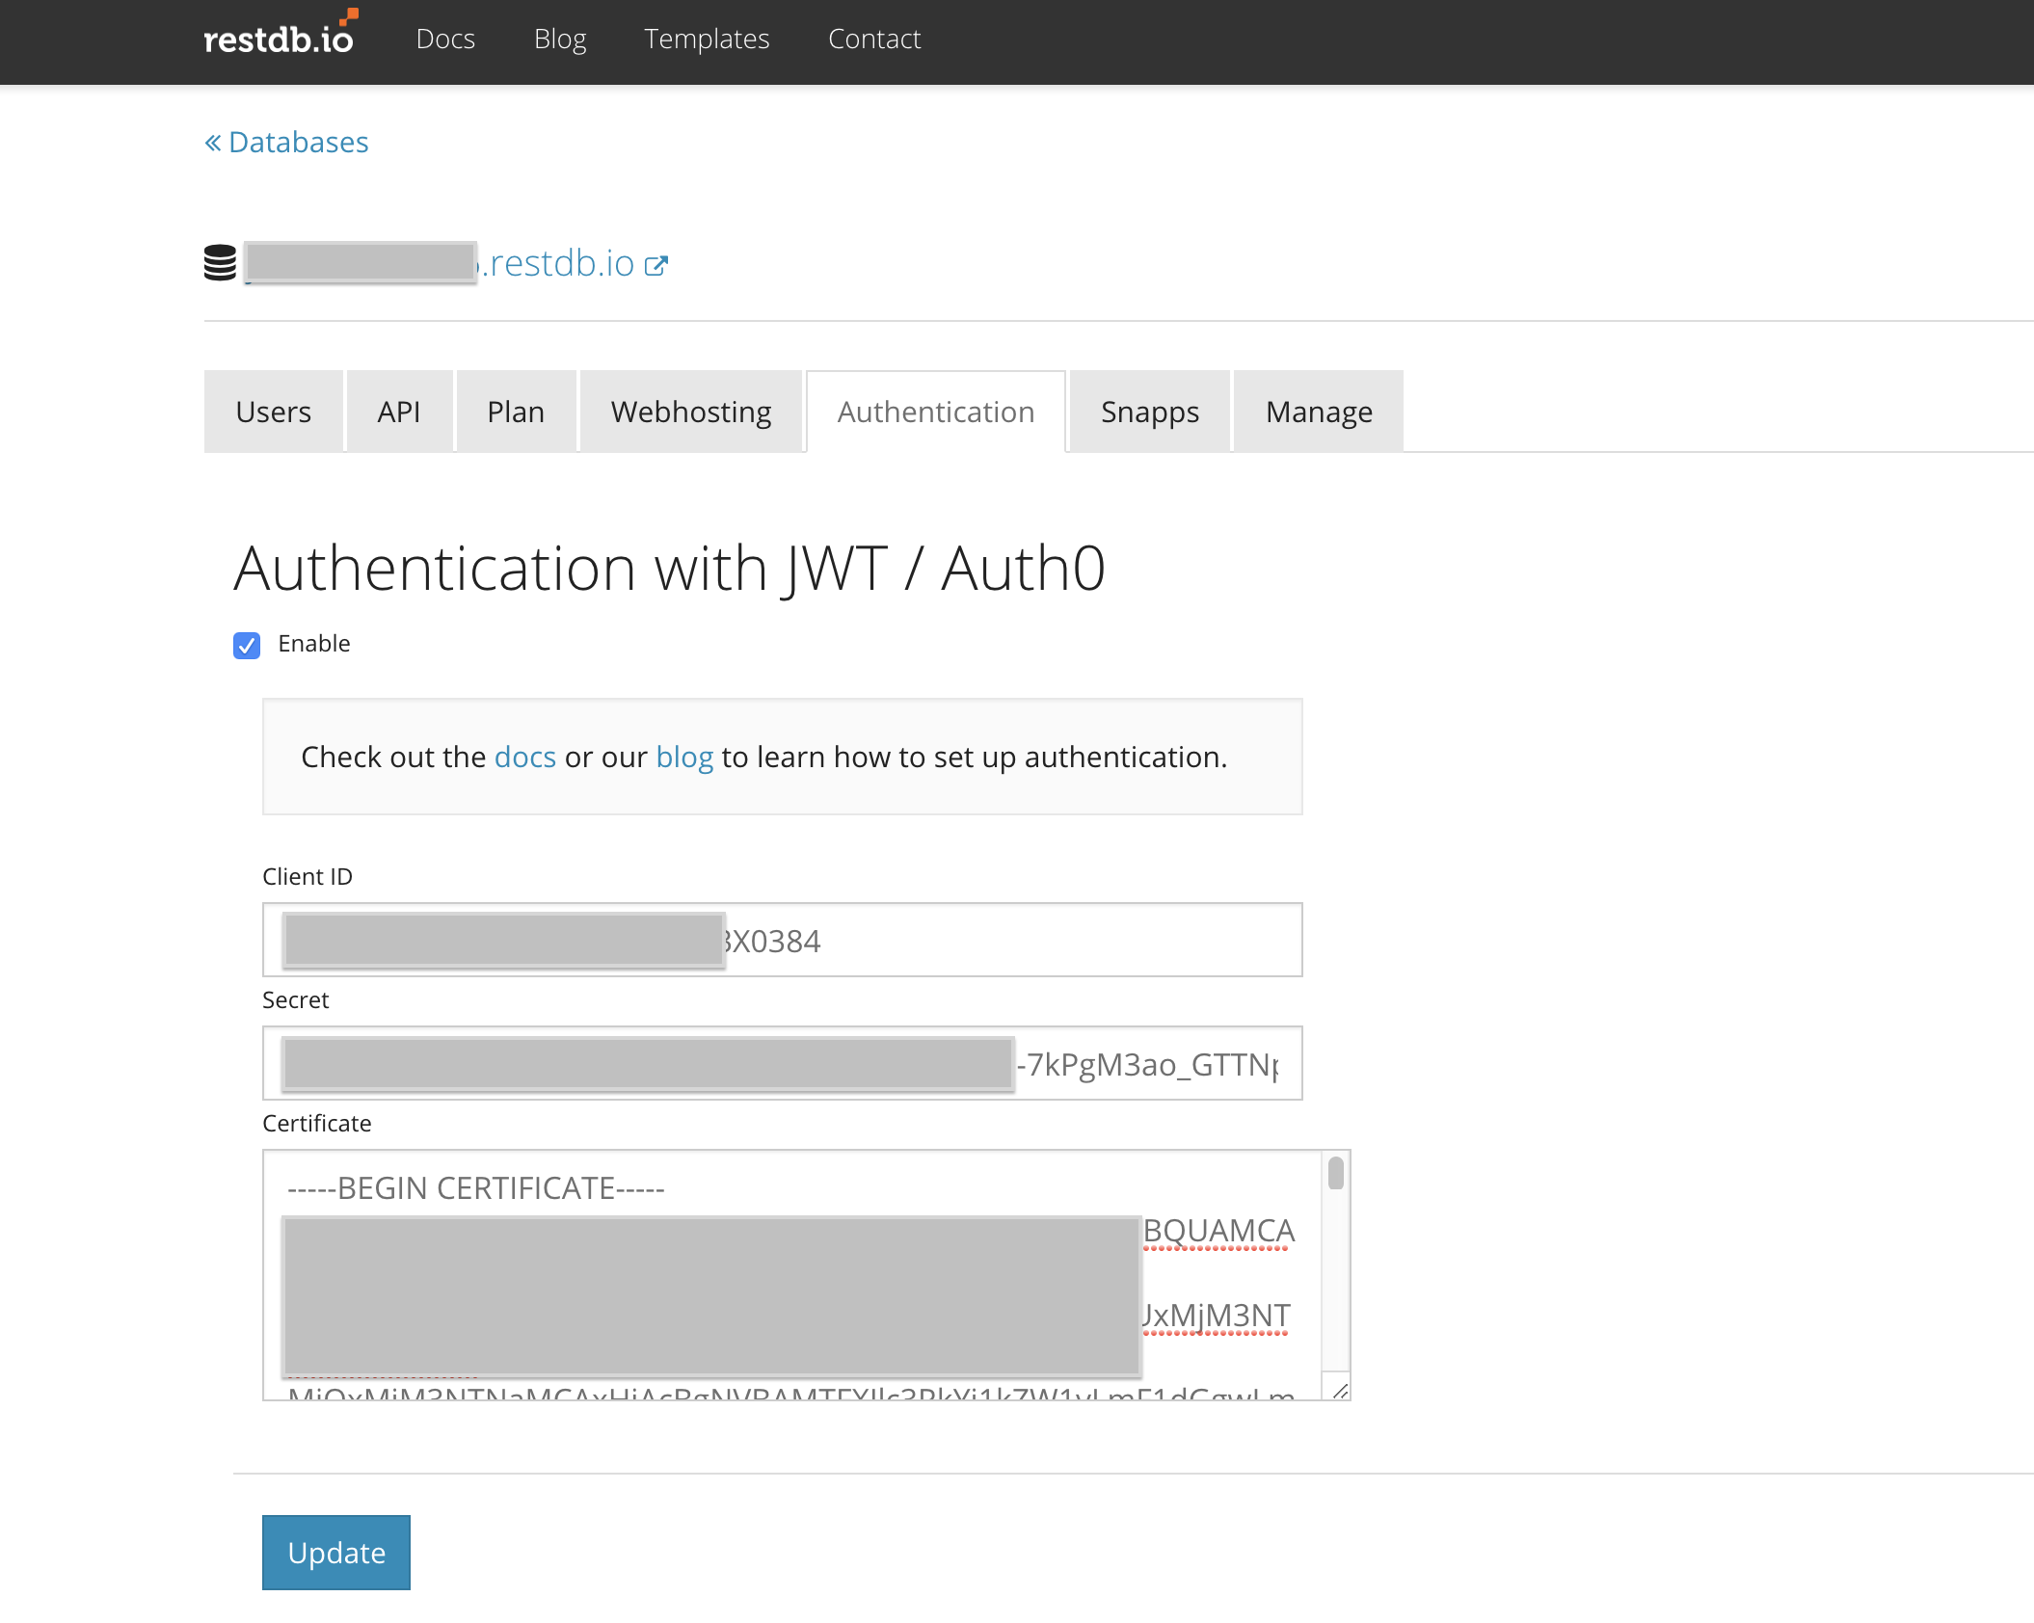2034x1623 pixels.
Task: Open the .restdb.io database URL link
Action: (559, 263)
